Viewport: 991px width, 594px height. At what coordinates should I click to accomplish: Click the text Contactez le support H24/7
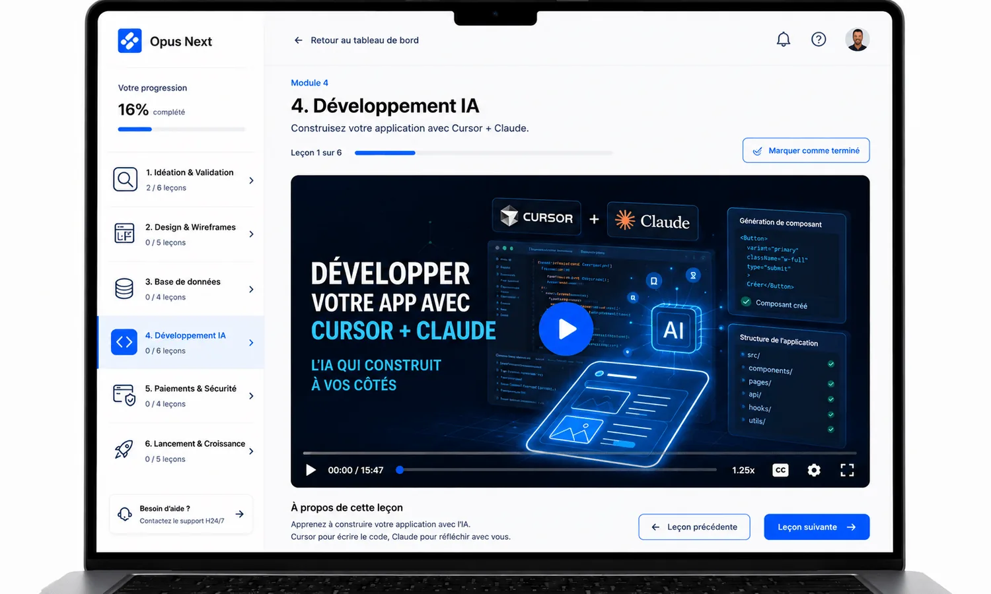coord(182,521)
